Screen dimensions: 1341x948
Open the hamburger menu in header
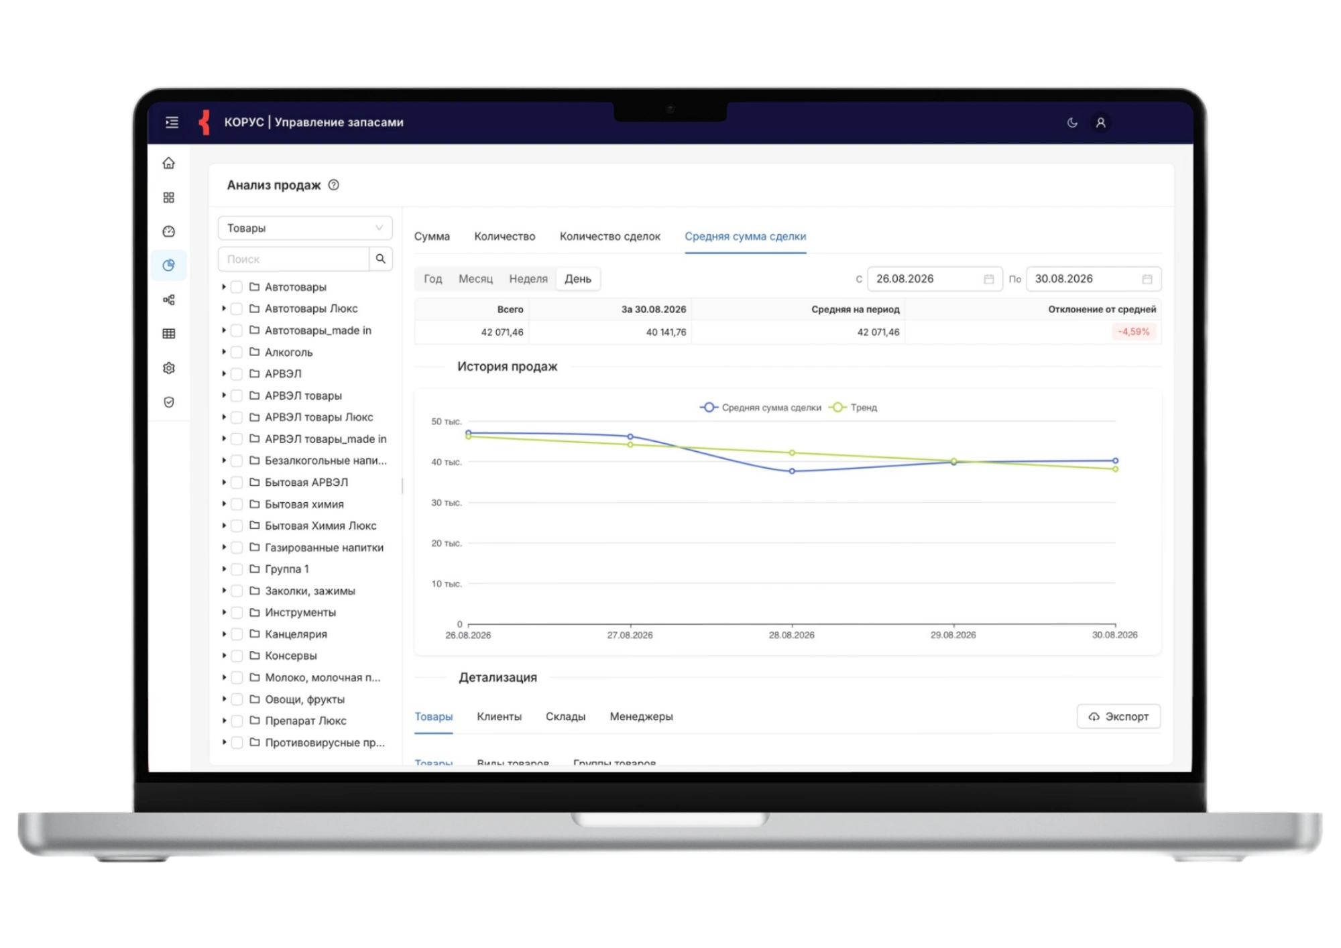tap(172, 122)
